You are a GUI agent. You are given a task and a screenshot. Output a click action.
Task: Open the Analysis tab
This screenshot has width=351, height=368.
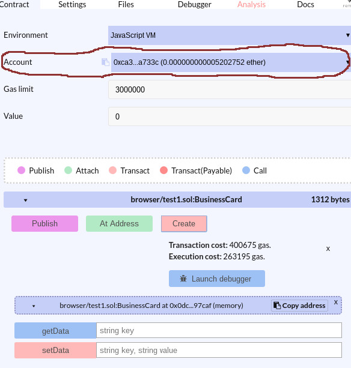point(251,4)
